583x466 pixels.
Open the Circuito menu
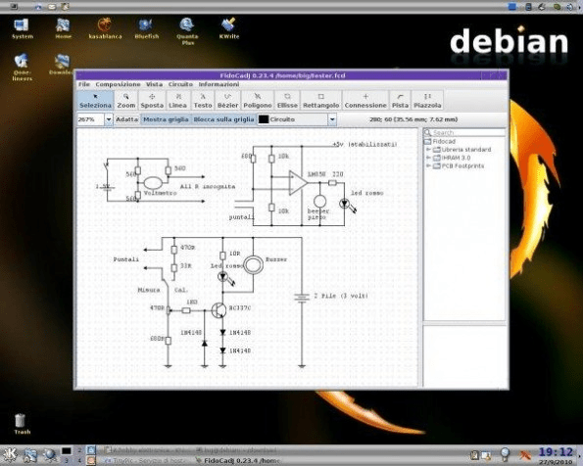[180, 84]
